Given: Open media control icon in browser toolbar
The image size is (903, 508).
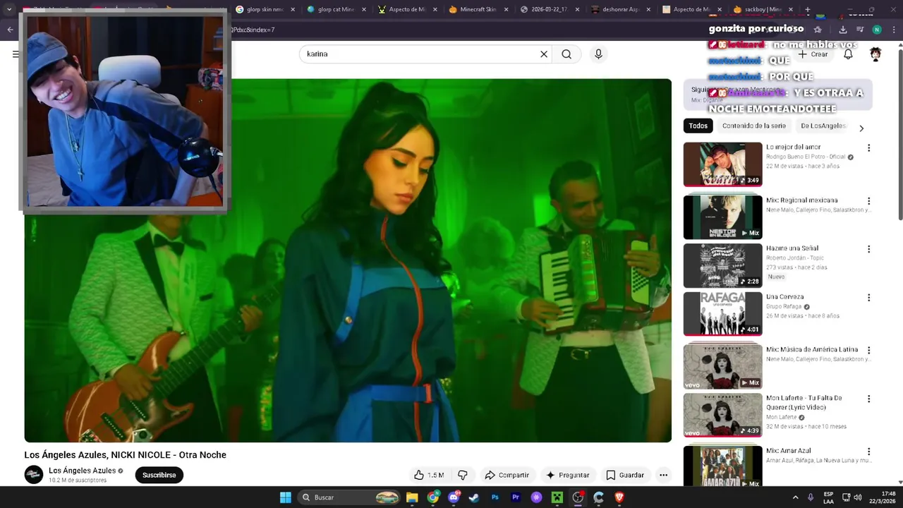Looking at the screenshot, I should 859,30.
